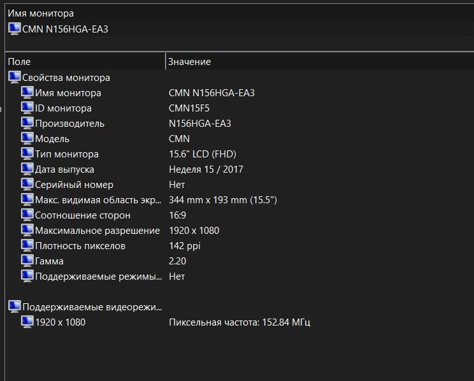474x381 pixels.
Task: Select the Соотношение сторон field label
Action: click(x=83, y=215)
